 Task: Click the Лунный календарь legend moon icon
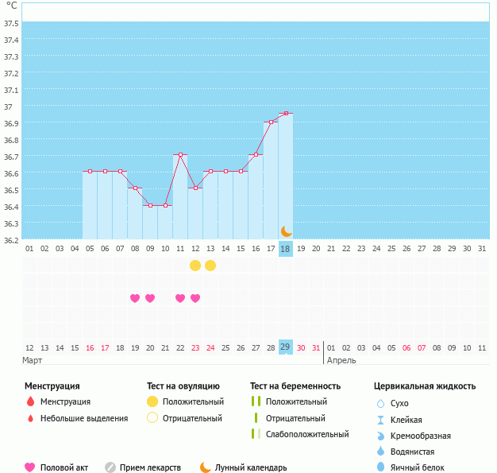pyautogui.click(x=206, y=467)
